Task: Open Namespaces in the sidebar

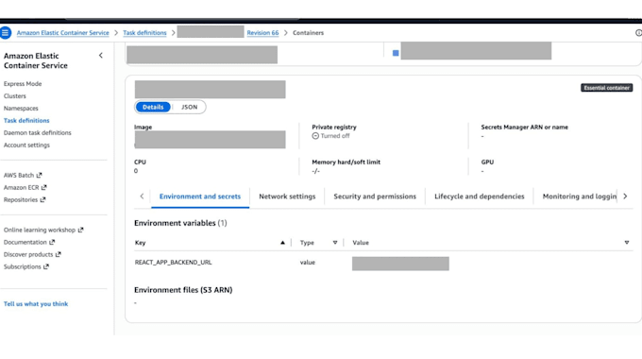Action: (x=21, y=109)
